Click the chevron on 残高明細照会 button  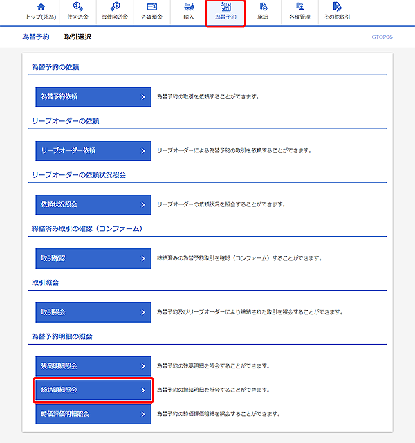point(142,365)
